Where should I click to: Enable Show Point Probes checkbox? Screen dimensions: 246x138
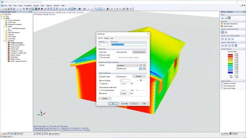tap(222, 88)
